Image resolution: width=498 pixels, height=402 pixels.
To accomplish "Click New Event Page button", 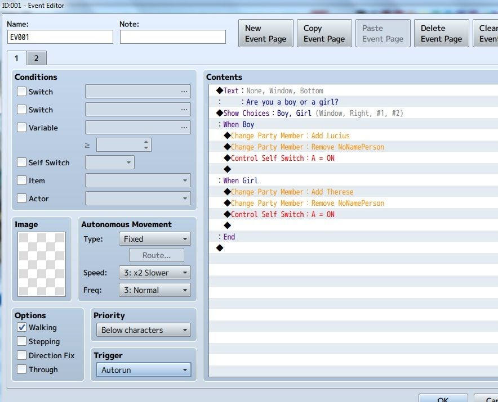I will coord(265,34).
